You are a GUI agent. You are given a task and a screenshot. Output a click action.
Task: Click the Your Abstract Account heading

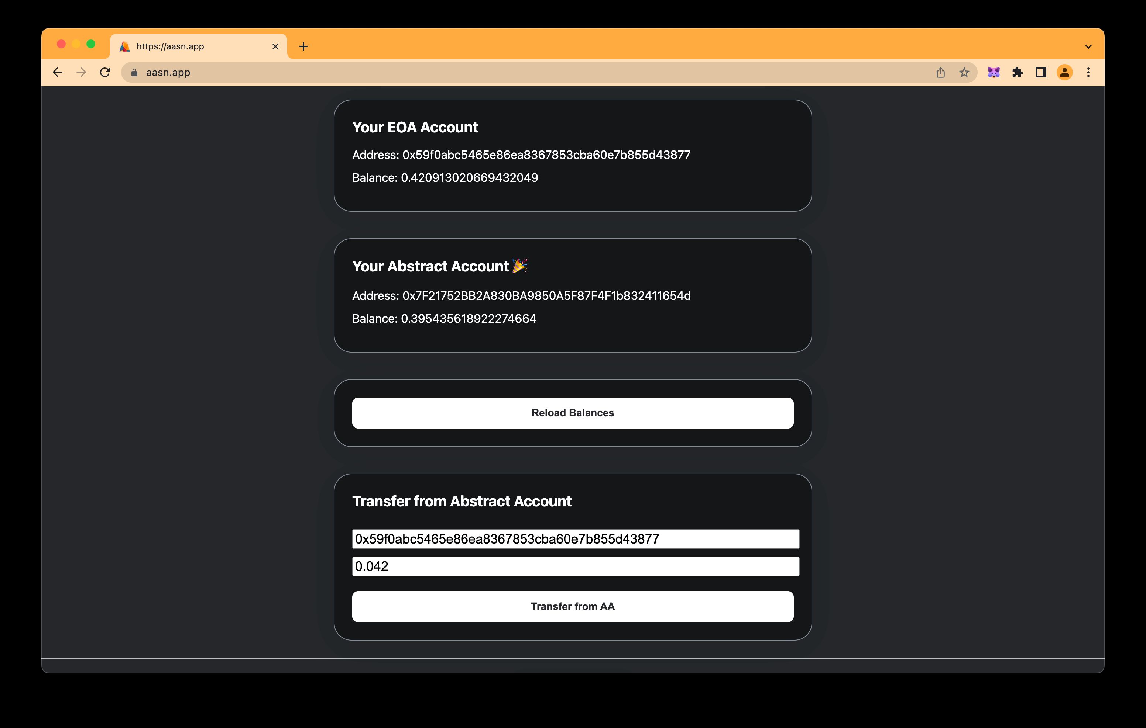440,266
